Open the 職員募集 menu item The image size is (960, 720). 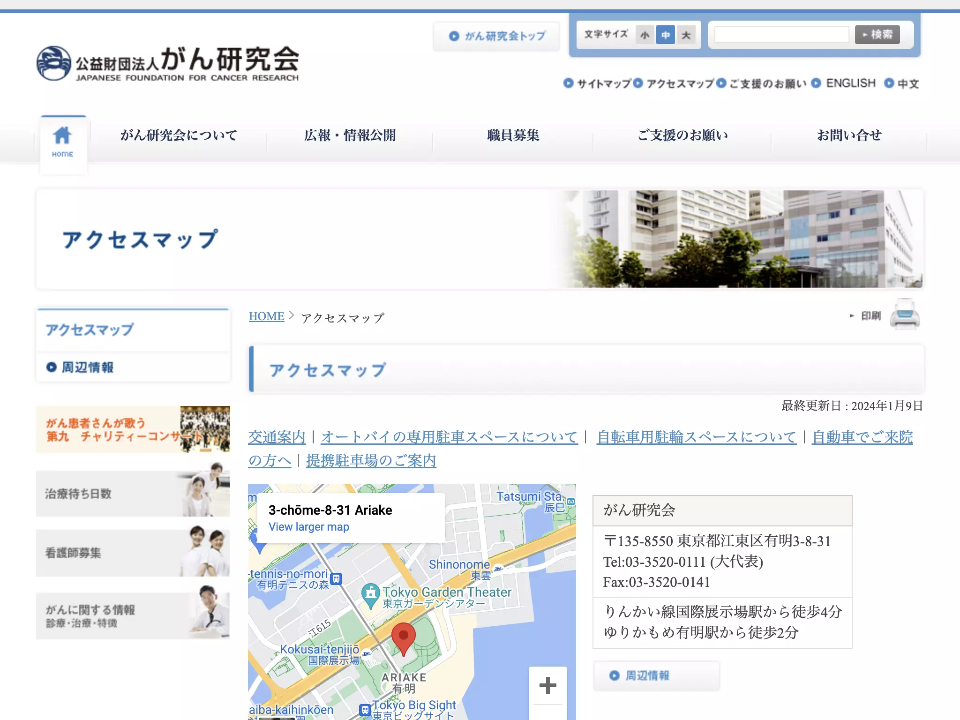[x=513, y=135]
